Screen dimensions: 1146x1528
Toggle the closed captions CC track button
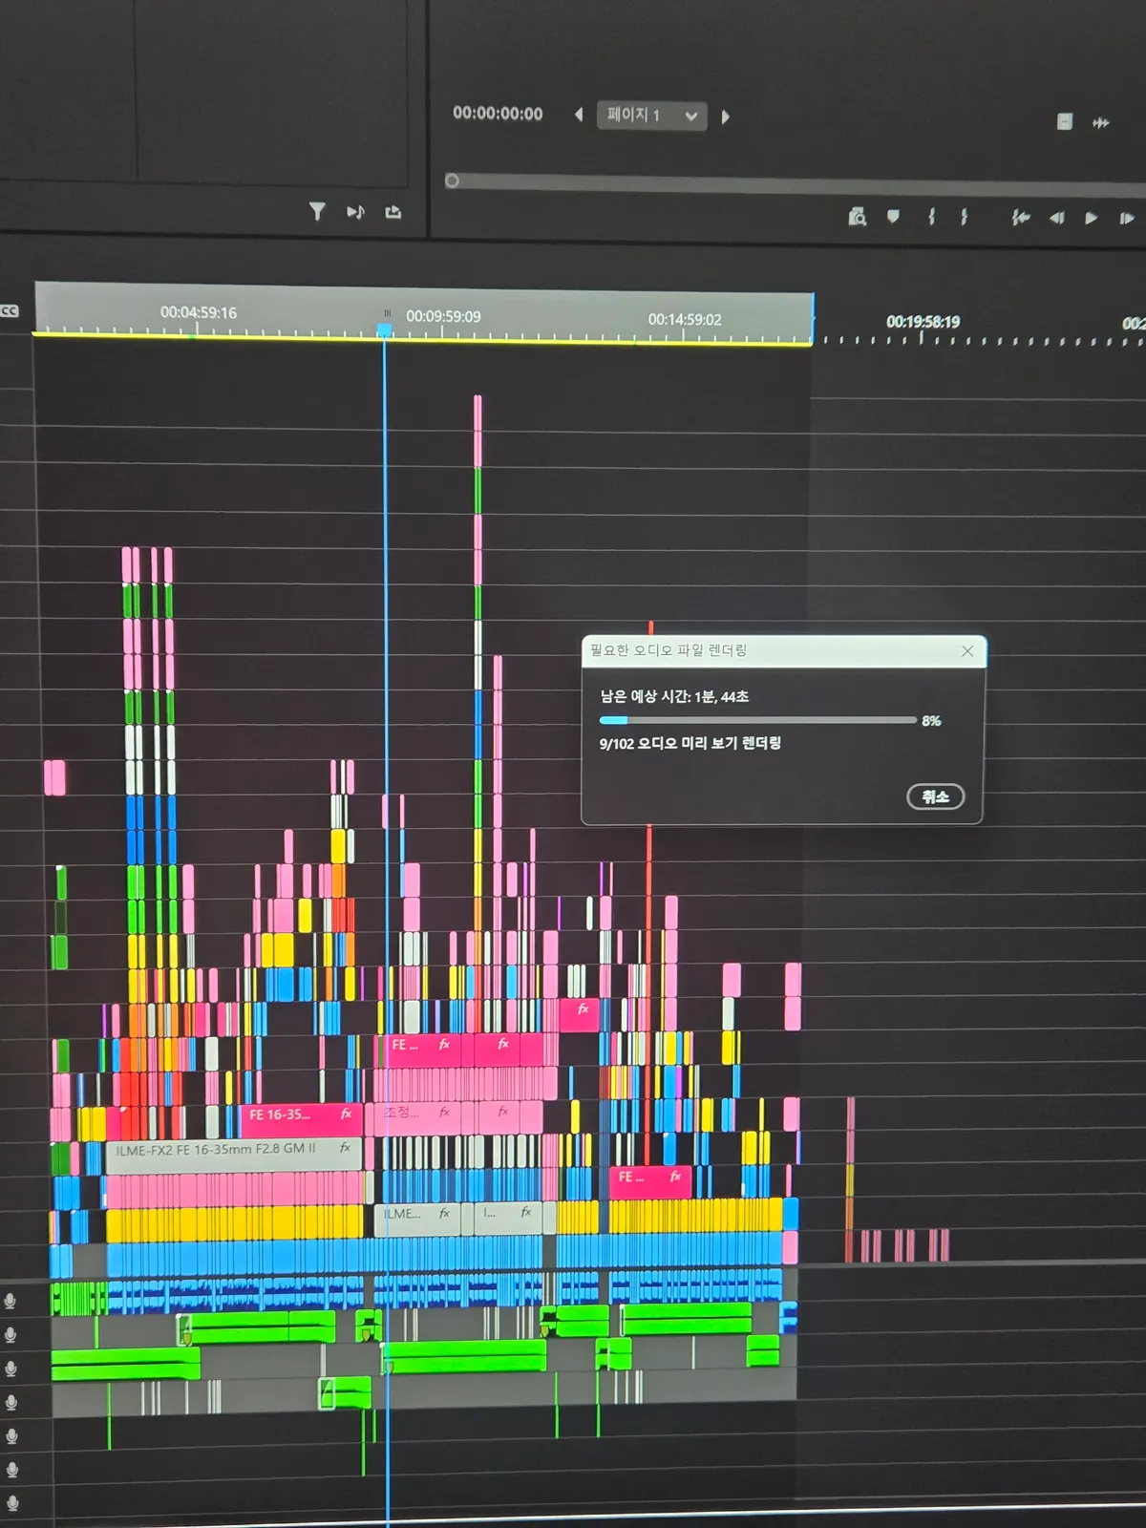(x=10, y=310)
